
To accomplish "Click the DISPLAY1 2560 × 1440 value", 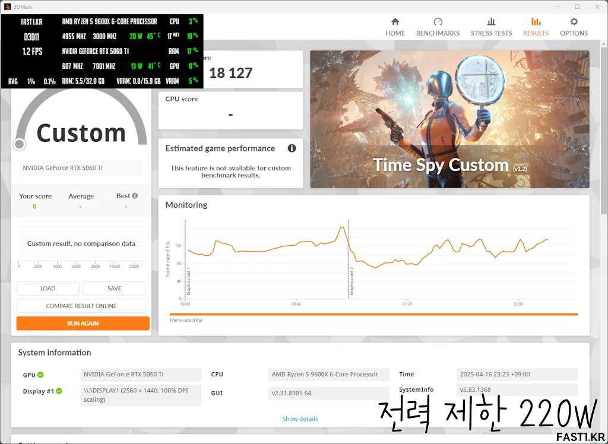I will [x=141, y=395].
